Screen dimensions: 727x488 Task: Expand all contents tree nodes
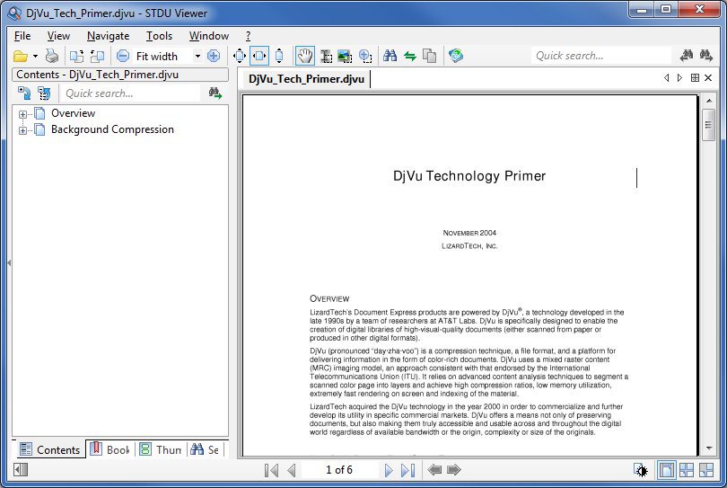24,93
